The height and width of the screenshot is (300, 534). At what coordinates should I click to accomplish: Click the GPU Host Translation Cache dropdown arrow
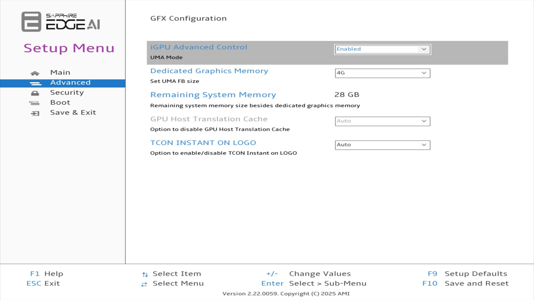[x=424, y=121]
